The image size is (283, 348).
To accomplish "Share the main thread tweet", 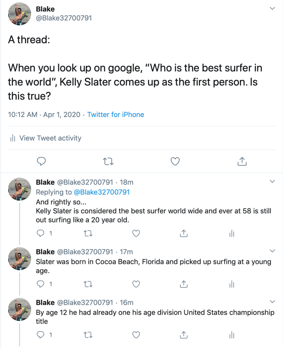I will click(242, 161).
